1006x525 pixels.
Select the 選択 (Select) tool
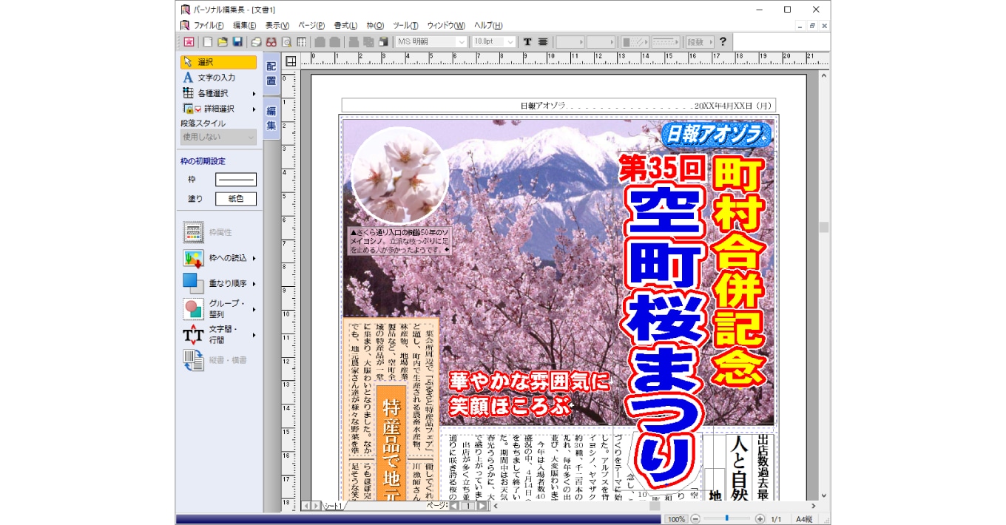pyautogui.click(x=215, y=61)
